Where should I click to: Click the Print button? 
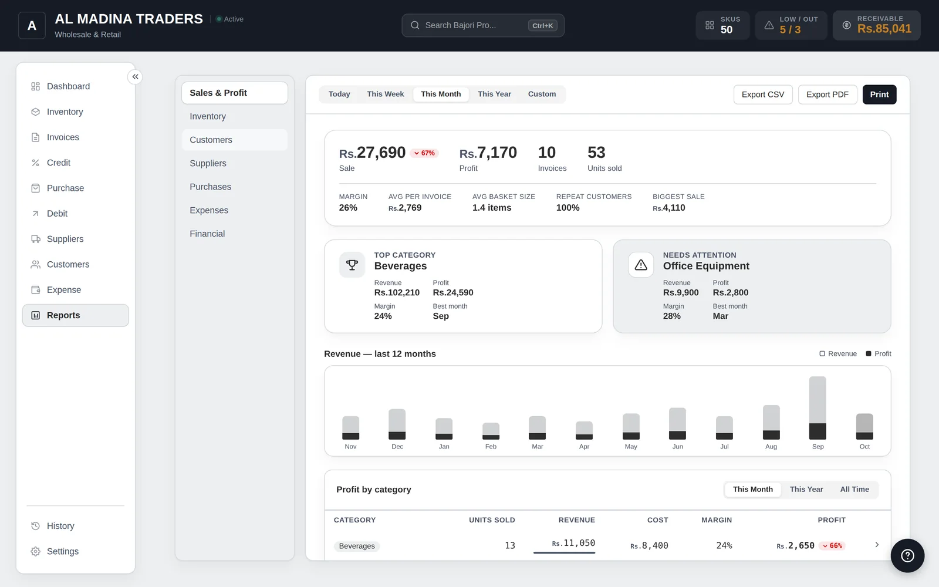(x=879, y=95)
